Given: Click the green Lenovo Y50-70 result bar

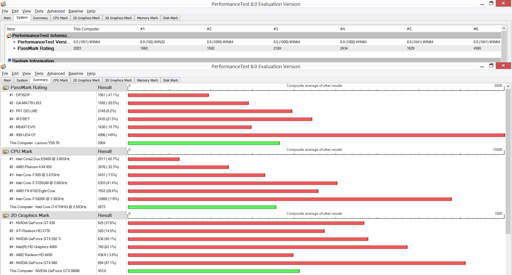Looking at the screenshot, I should coord(204,143).
